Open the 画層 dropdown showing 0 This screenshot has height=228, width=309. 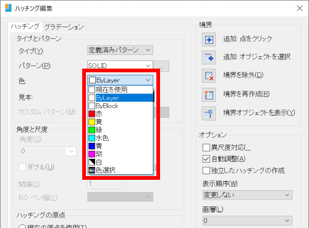pos(247,221)
